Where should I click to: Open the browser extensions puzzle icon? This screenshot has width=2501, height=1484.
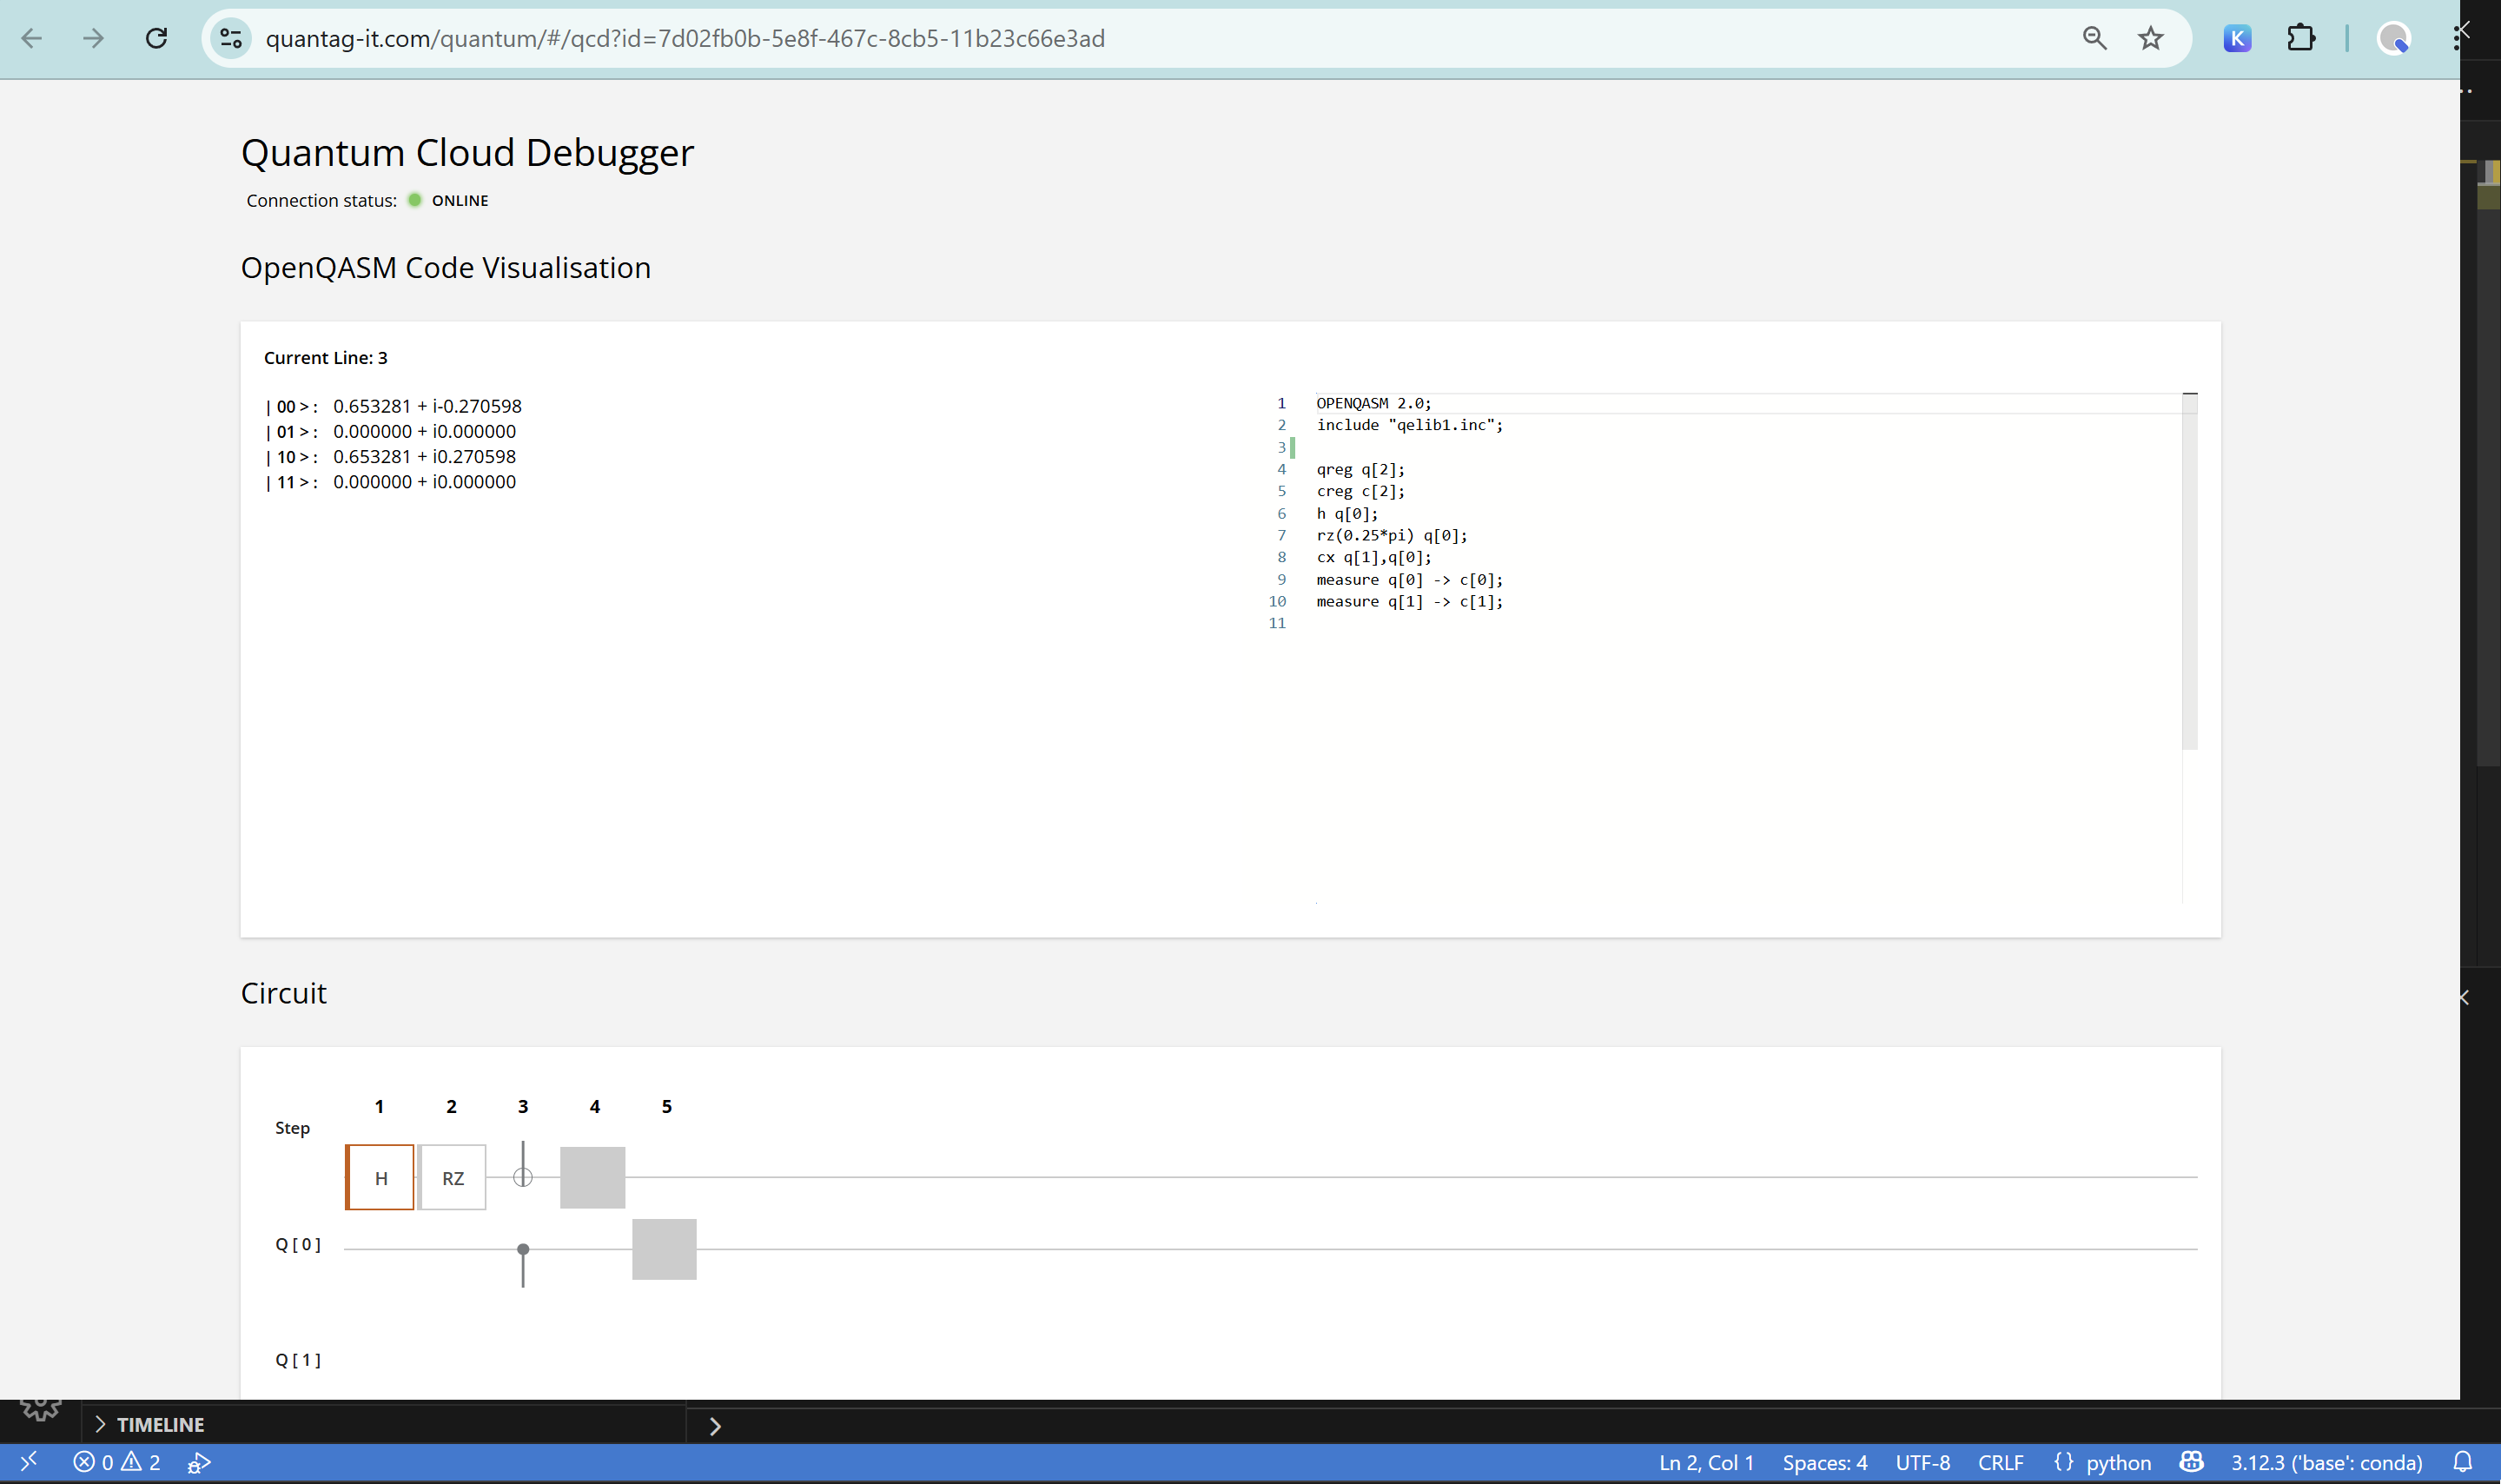pos(2300,38)
